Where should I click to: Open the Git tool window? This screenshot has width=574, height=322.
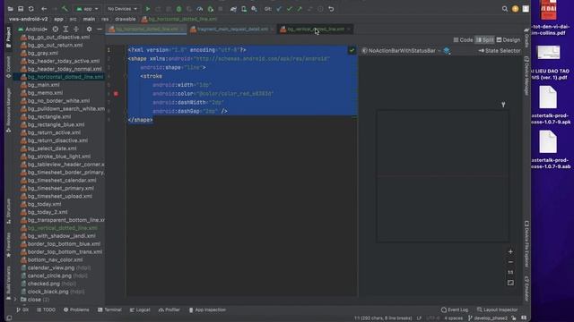tap(22, 309)
